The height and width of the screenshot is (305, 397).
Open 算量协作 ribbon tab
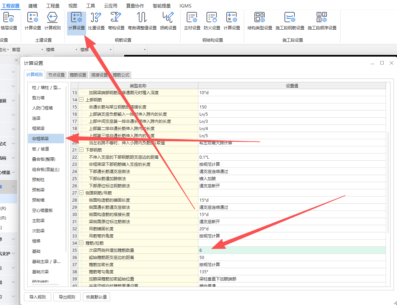pos(135,5)
